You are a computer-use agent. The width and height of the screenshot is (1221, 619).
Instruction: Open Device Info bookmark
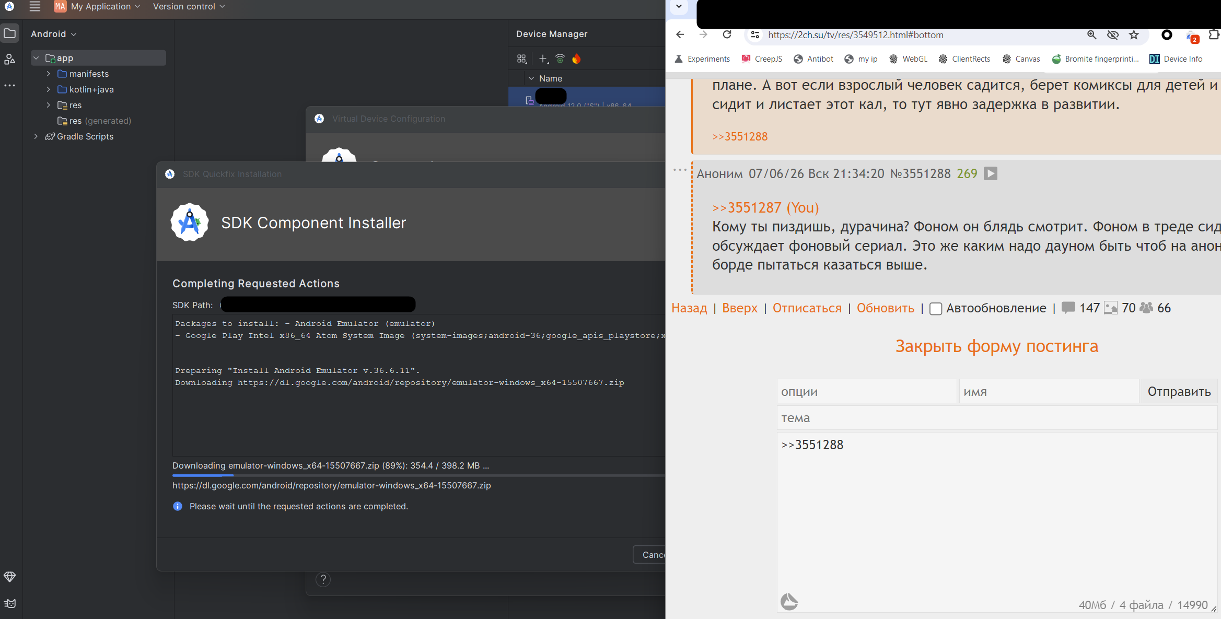pos(1176,59)
